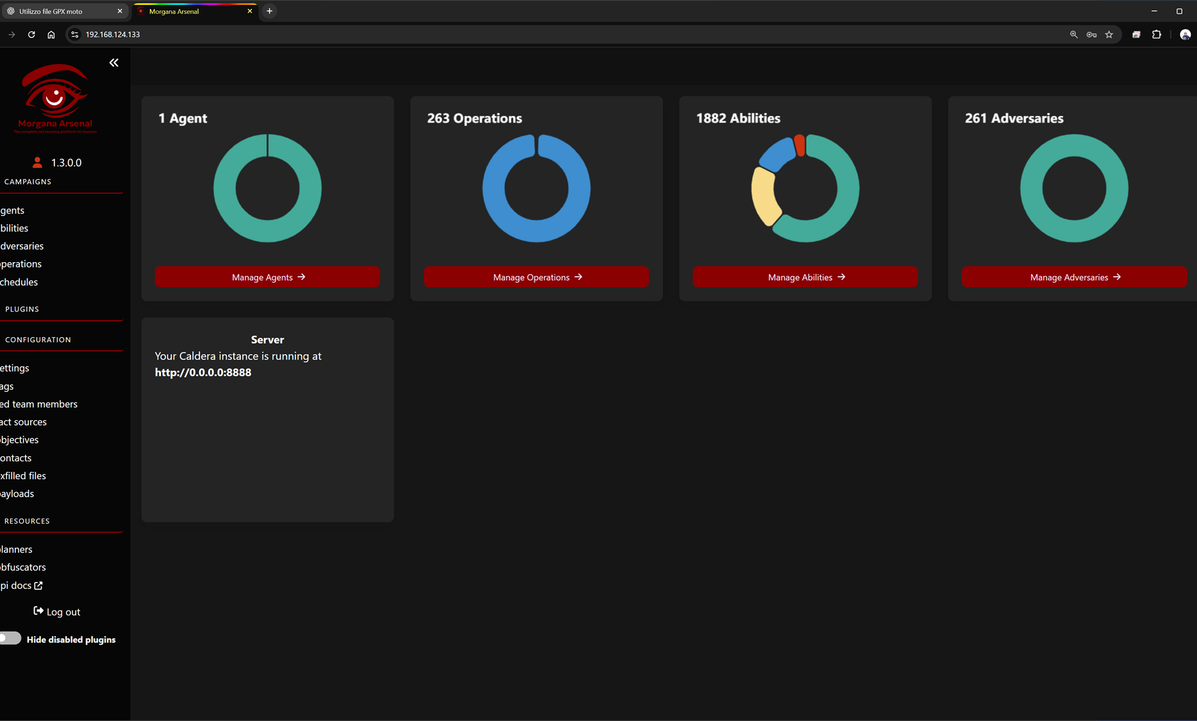
Task: Bookmark this page with star icon
Action: pyautogui.click(x=1109, y=35)
